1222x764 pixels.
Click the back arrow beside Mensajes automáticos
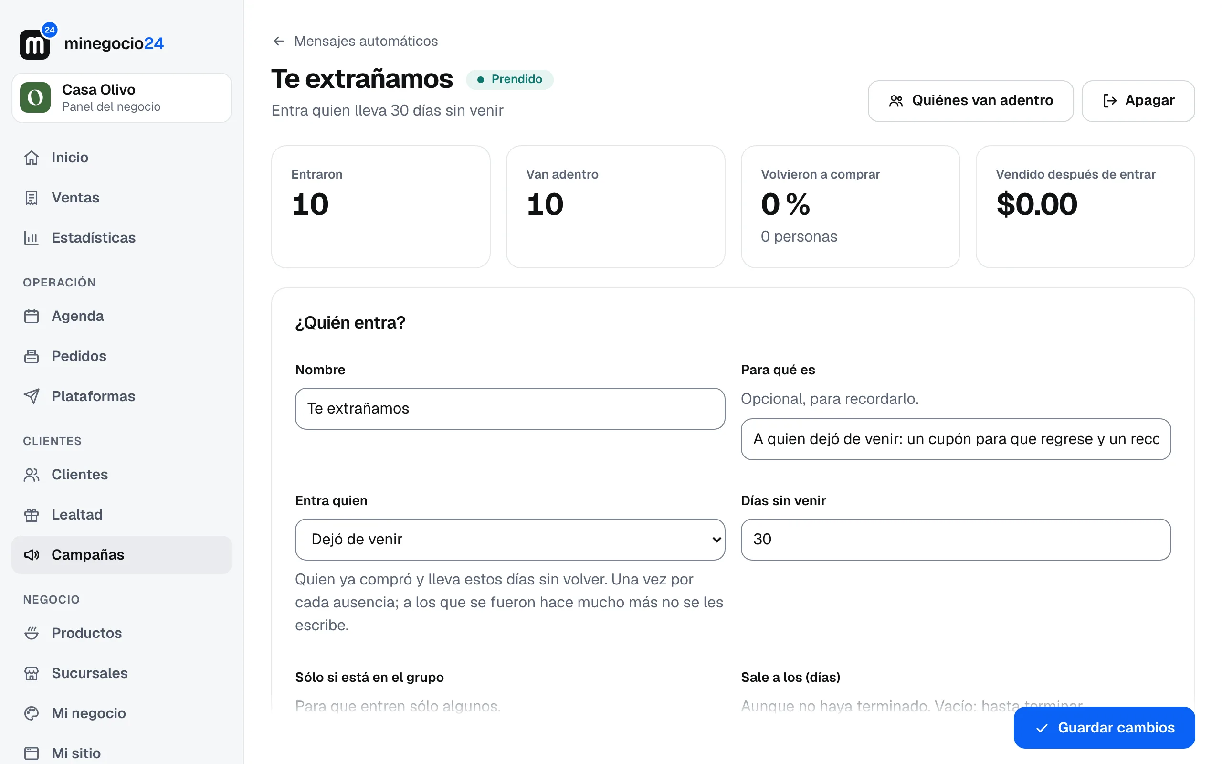(x=278, y=41)
